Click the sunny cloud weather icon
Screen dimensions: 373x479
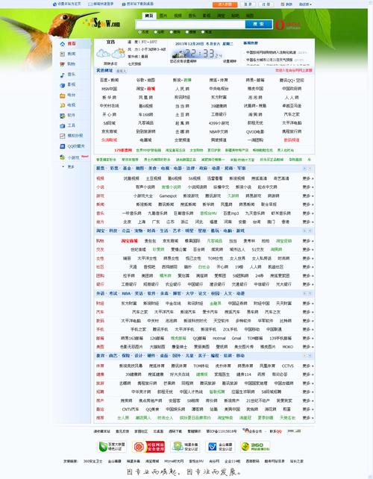coord(119,54)
